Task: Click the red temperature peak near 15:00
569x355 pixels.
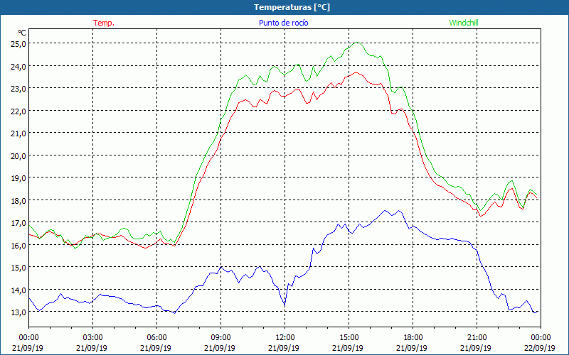Action: [356, 72]
